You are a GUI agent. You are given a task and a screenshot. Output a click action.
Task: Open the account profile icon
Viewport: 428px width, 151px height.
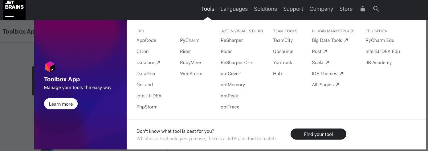[363, 9]
